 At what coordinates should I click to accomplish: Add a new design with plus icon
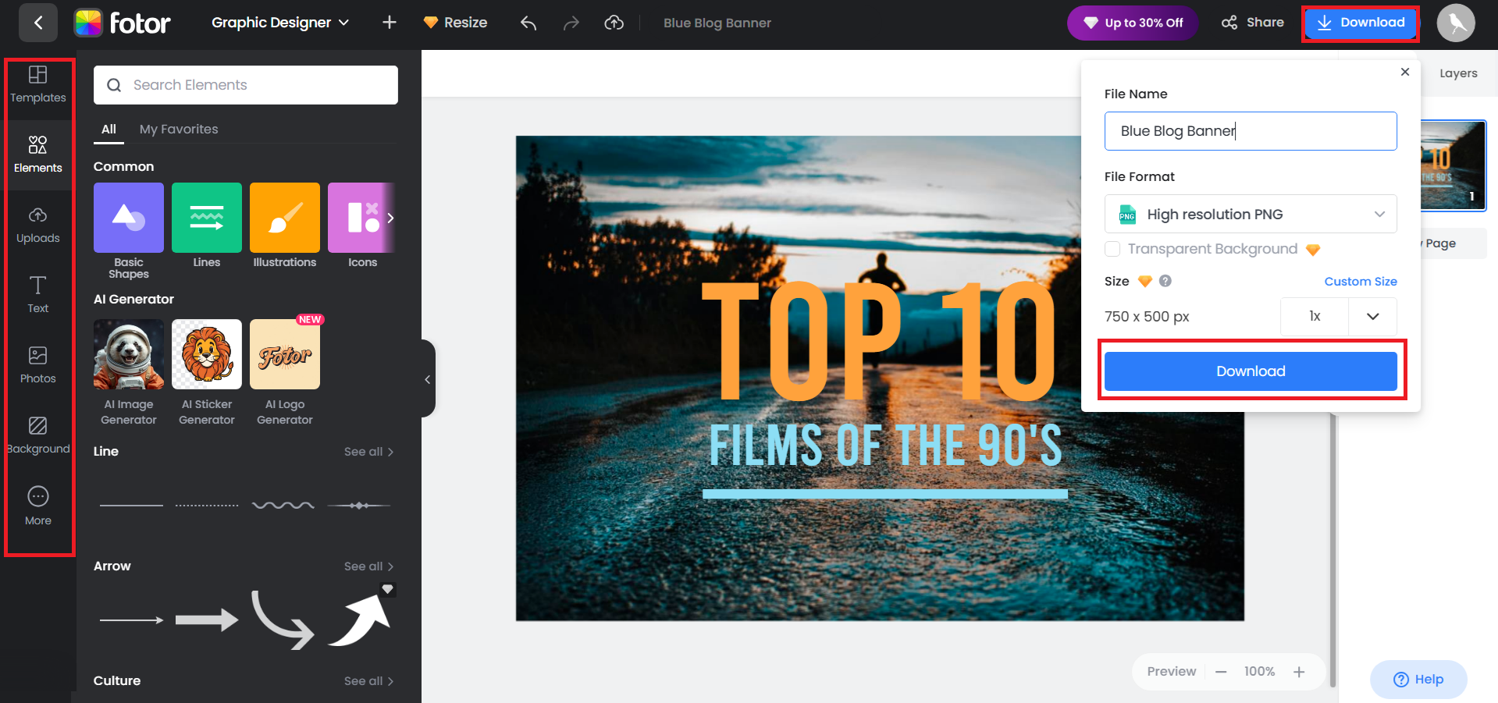click(390, 23)
